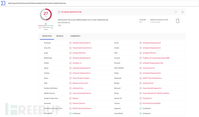Click DrWeb JS.Starter.13 result
Viewport: 199px width, 117px height.
pos(77,63)
